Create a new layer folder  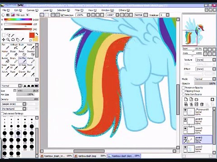(x=196, y=99)
